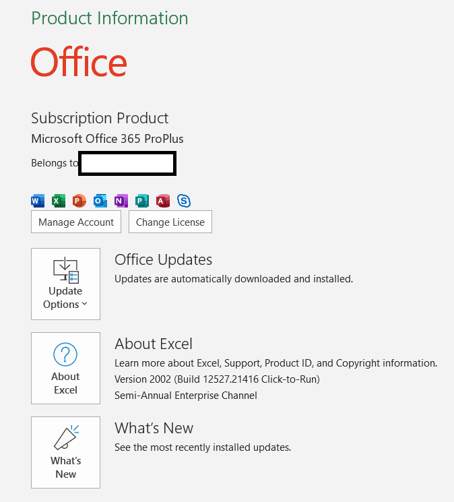Viewport: 454px width, 502px height.
Task: Click the Outlook app icon
Action: [x=100, y=201]
